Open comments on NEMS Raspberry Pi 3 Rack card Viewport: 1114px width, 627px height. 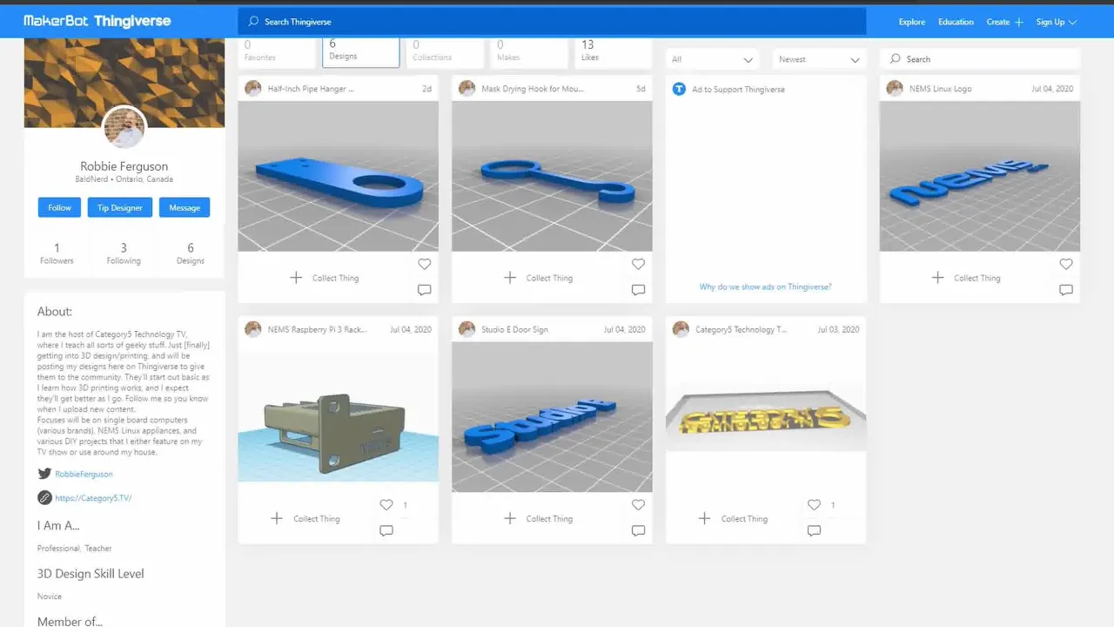coord(386,530)
